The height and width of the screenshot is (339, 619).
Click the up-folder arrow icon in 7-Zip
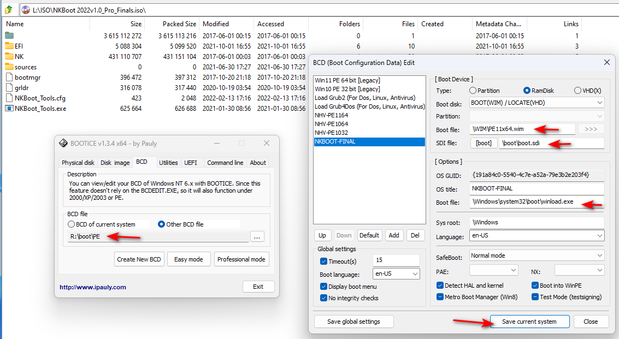click(8, 9)
